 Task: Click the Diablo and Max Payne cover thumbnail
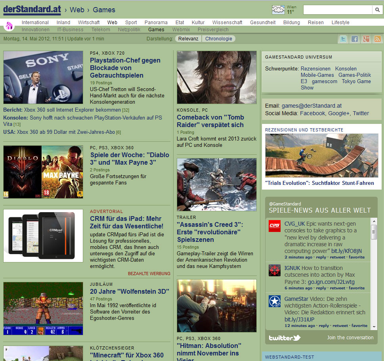point(43,172)
